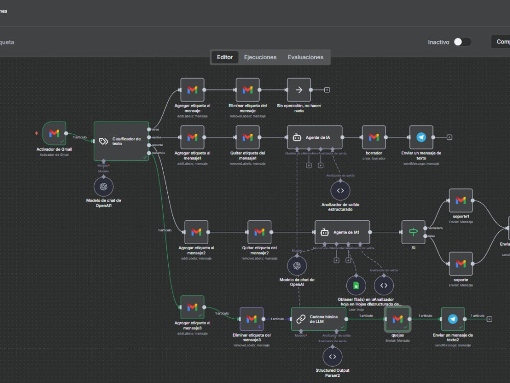Add node after Enviar un mensaje de texto

449,137
